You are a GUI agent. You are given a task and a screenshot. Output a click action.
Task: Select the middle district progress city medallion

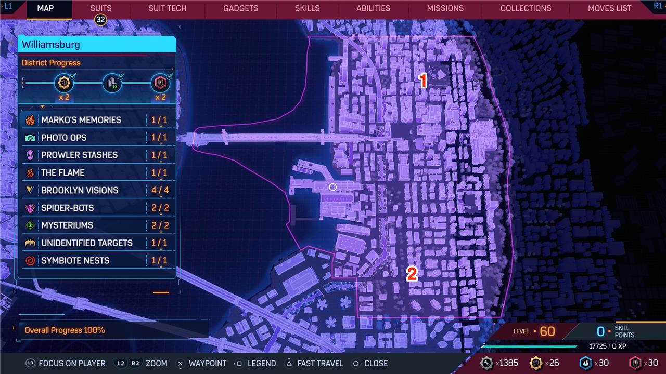point(112,83)
